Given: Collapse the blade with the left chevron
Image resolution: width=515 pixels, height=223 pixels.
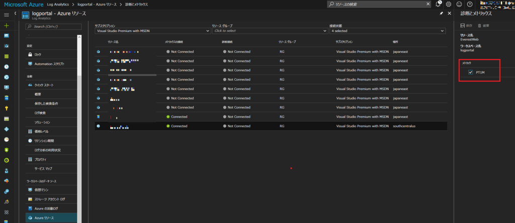Looking at the screenshot, I should [16, 13].
